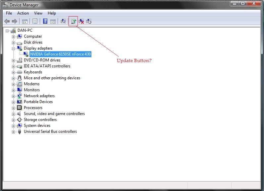
Task: Expand the Monitors node
Action: tap(13, 90)
